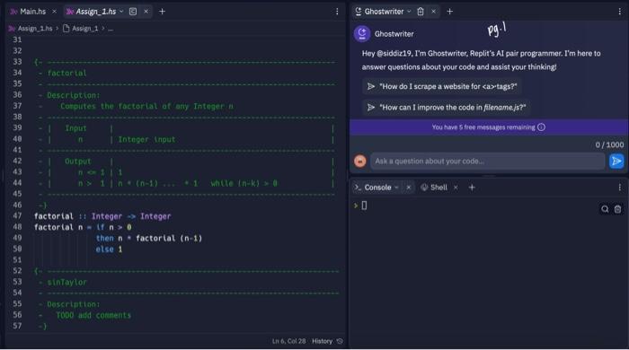The image size is (629, 350).
Task: Clear the Ghostwriter chat with the trash icon
Action: [421, 12]
